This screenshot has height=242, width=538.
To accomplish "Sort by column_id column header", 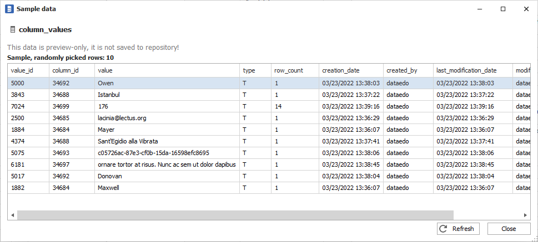I will tap(71, 70).
